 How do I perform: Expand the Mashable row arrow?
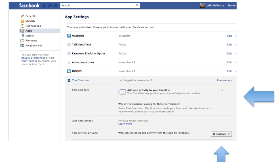pos(236,36)
